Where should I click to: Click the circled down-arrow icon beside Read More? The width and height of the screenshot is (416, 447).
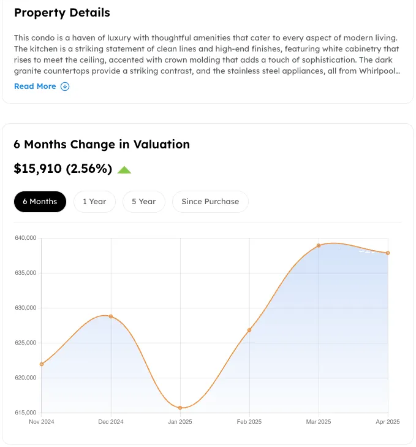pos(65,86)
